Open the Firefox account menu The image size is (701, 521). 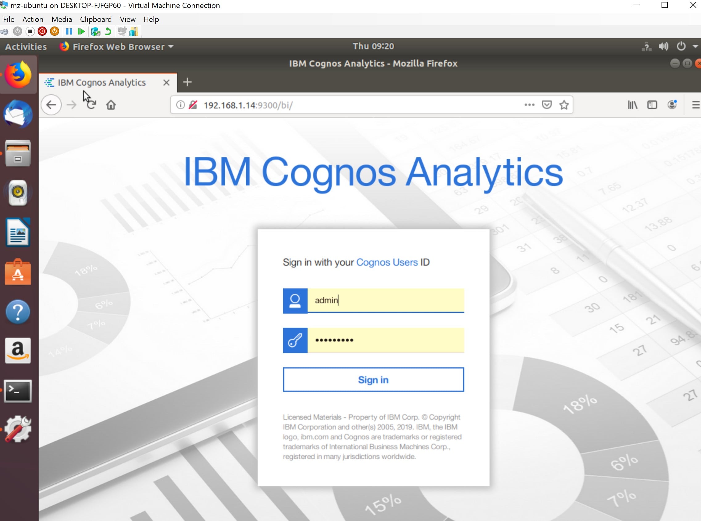[x=672, y=105]
